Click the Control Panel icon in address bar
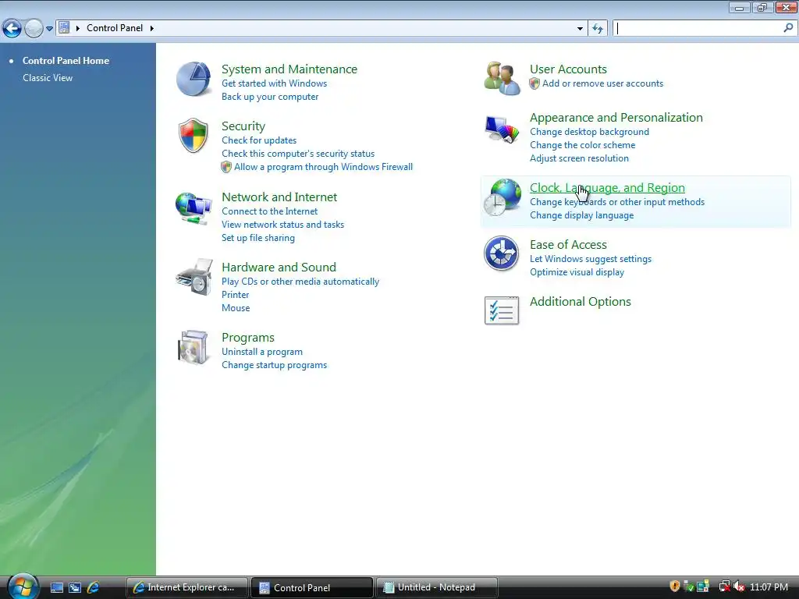Viewport: 799px width, 599px height. click(x=64, y=27)
